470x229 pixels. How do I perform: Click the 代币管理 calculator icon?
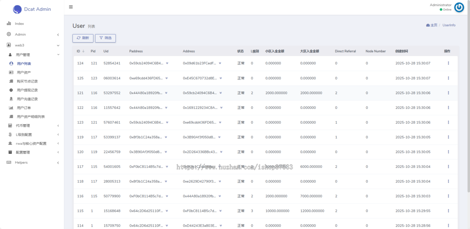point(10,126)
